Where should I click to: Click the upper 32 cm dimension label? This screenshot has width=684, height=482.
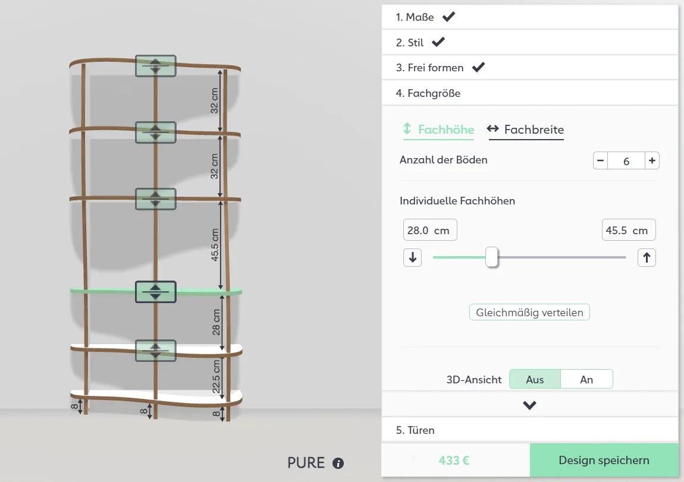pyautogui.click(x=214, y=100)
